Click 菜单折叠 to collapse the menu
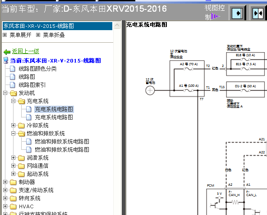This screenshot has width=267, height=215. click(54, 35)
